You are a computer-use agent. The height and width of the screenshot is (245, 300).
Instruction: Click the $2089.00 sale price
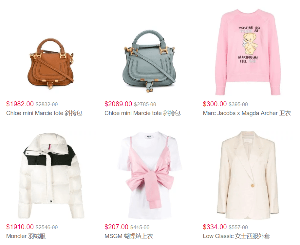(x=118, y=104)
